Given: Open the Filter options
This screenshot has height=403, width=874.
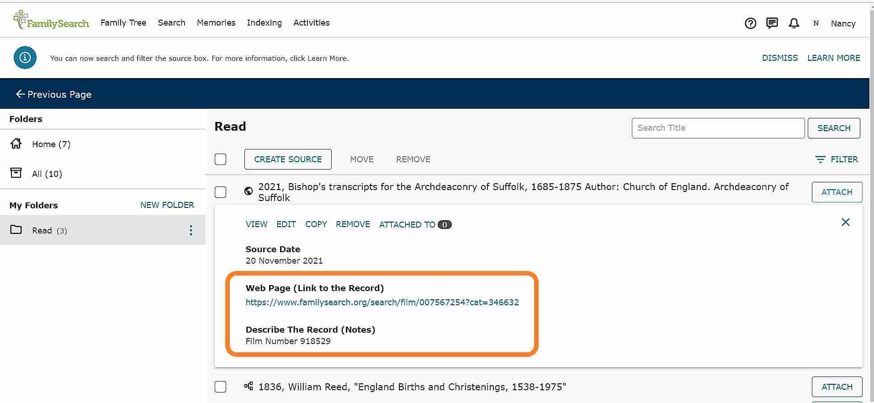Looking at the screenshot, I should point(837,159).
